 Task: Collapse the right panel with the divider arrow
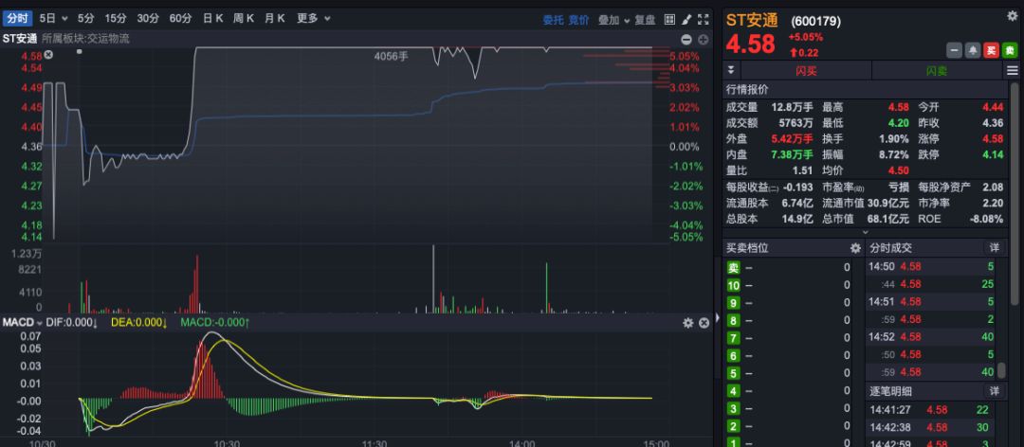(717, 318)
